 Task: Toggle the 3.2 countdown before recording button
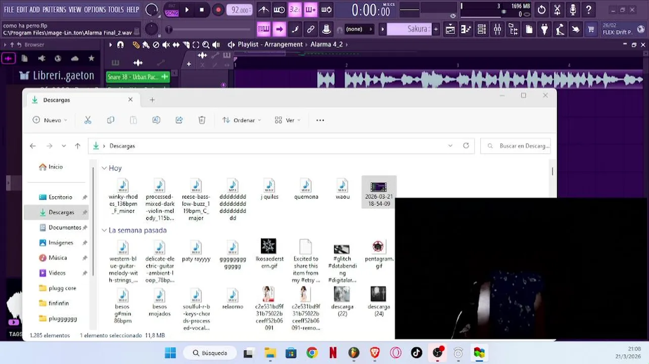[x=295, y=10]
